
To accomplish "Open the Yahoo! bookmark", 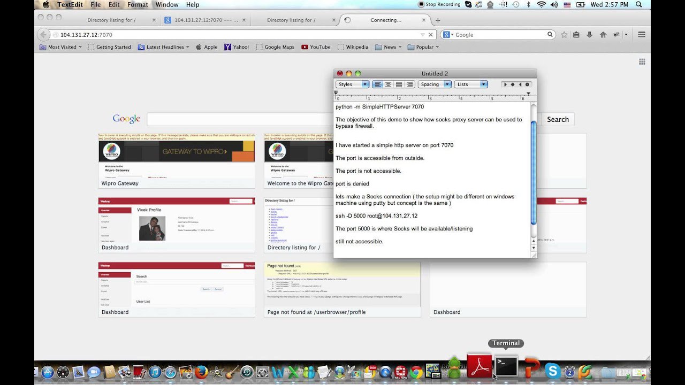I will click(x=237, y=47).
